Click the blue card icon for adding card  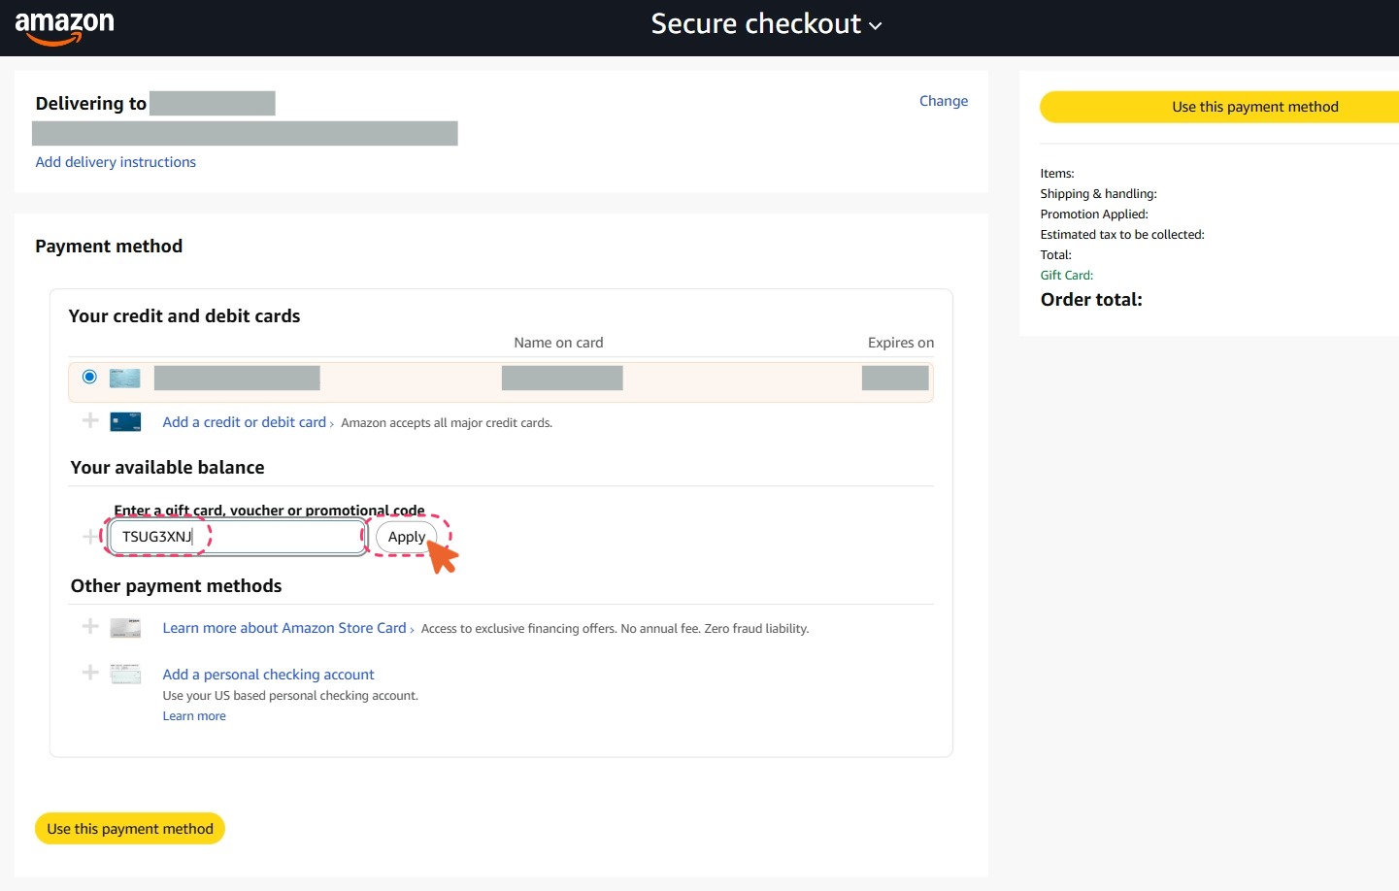tap(125, 421)
